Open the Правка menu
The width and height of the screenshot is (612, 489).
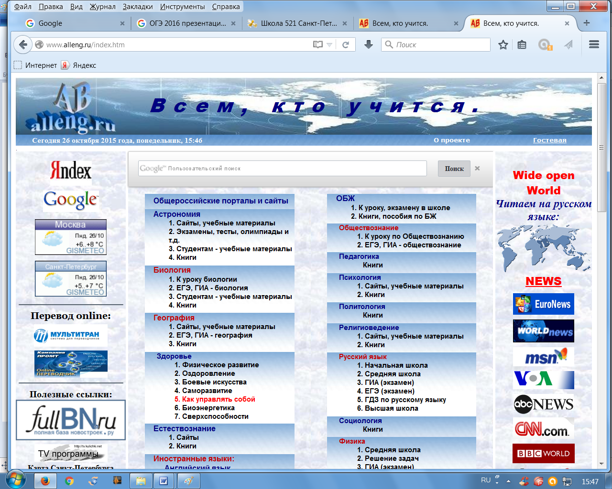51,6
